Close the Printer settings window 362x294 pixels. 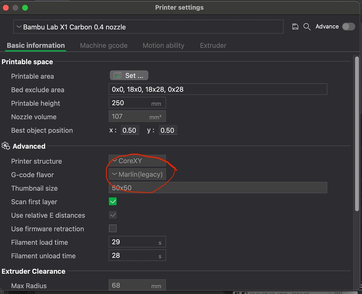click(x=6, y=8)
